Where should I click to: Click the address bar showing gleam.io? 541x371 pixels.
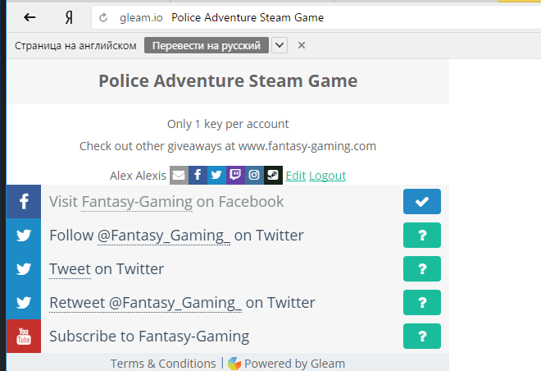(x=316, y=17)
